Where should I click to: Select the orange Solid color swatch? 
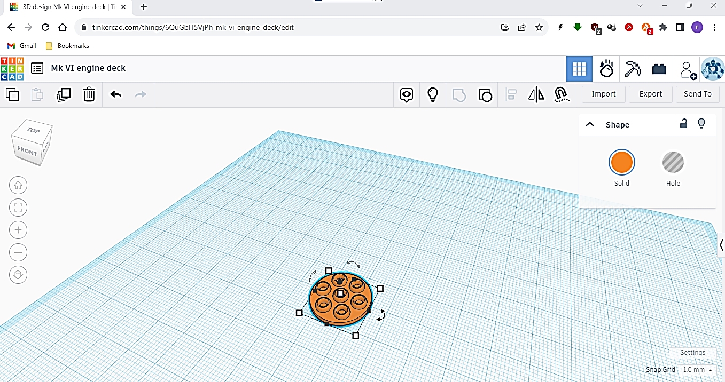(622, 162)
